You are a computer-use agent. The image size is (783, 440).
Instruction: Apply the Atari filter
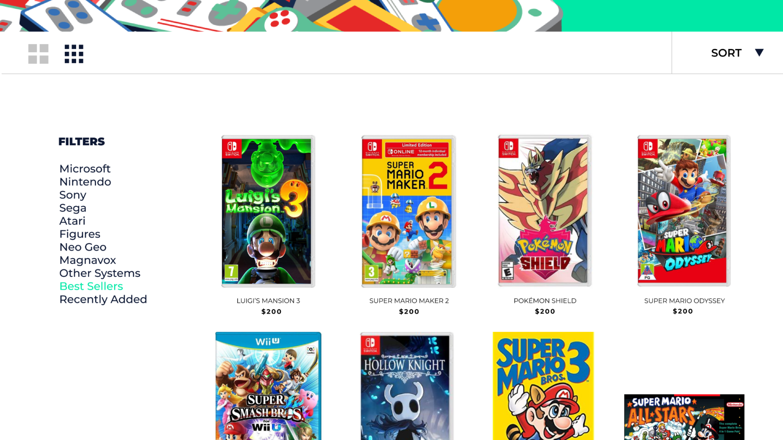click(72, 221)
